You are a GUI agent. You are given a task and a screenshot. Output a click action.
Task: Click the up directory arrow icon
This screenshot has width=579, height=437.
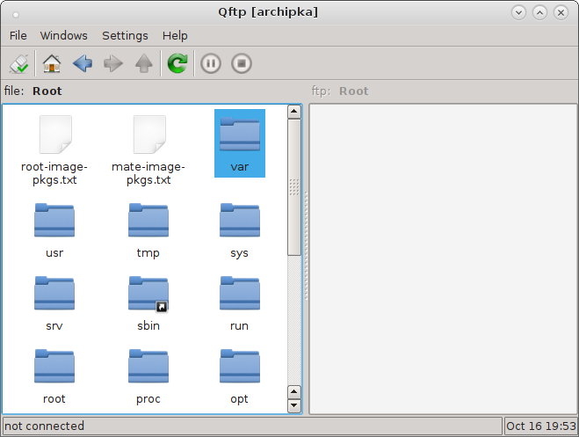pos(143,63)
